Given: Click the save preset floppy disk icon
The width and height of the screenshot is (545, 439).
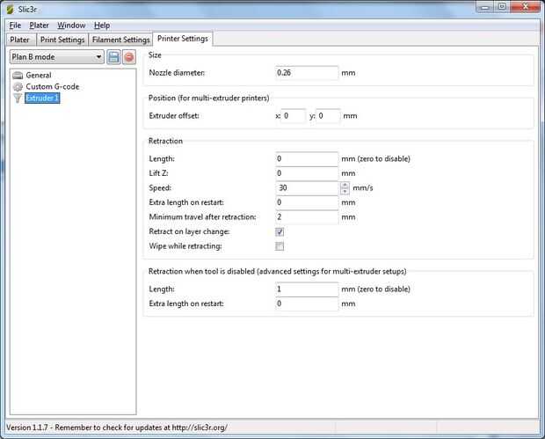Looking at the screenshot, I should 113,57.
